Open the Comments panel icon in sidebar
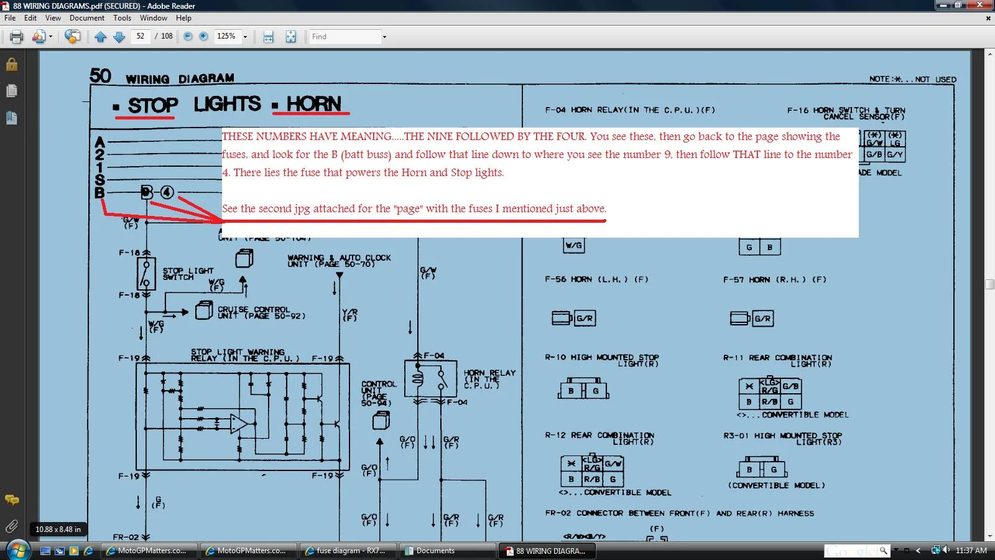 [12, 500]
